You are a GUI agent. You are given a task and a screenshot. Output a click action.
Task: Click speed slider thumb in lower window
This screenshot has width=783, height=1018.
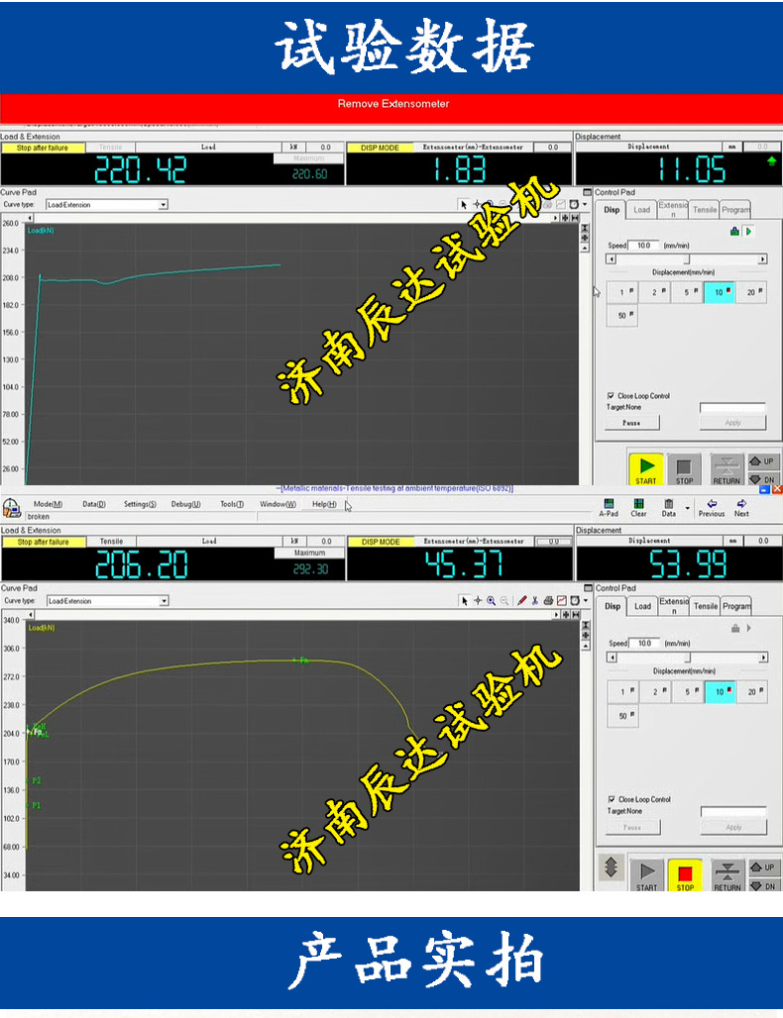(688, 657)
